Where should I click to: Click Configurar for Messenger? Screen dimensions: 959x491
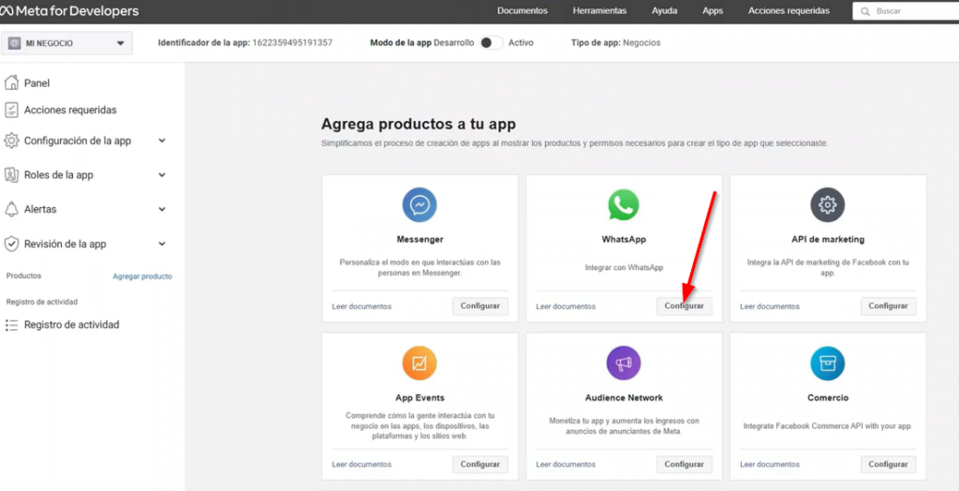click(480, 306)
